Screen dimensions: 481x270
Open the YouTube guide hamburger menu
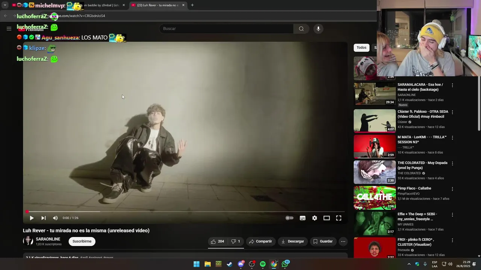(9, 28)
